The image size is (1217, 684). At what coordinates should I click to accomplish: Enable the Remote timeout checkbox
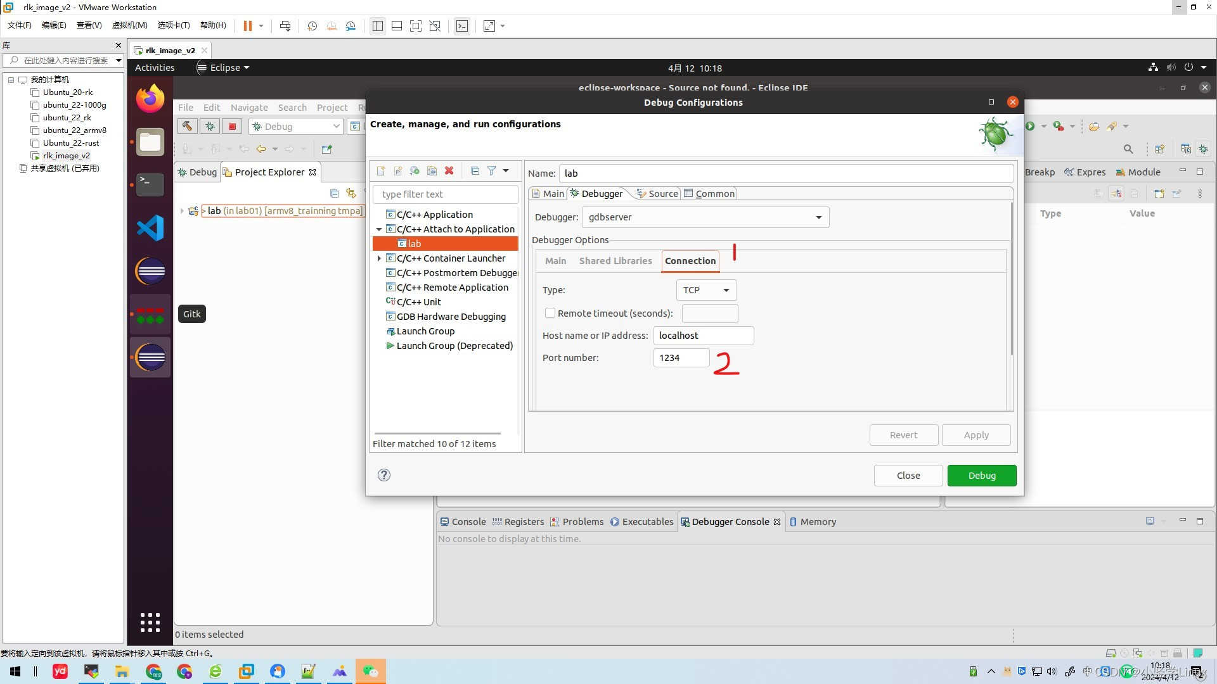coord(550,313)
